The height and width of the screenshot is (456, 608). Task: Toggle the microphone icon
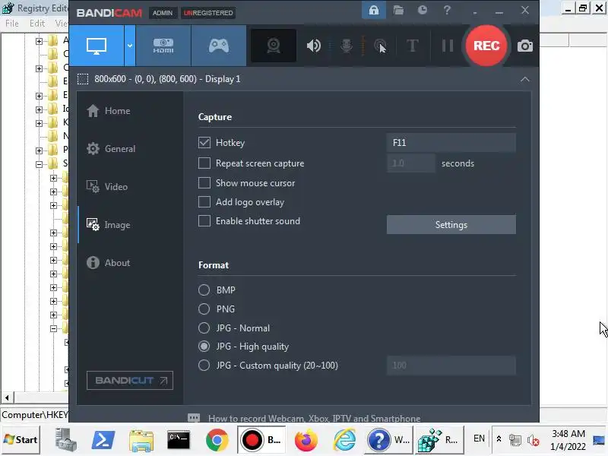(347, 46)
